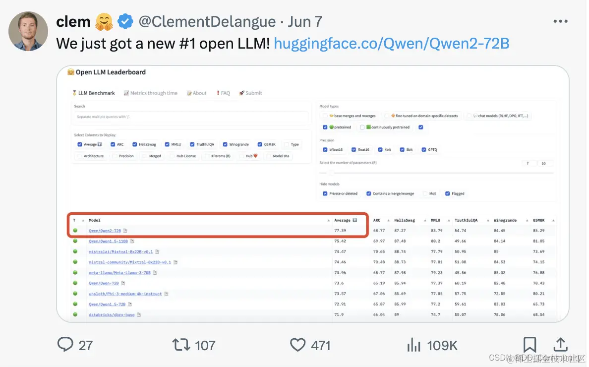Retweet using the 107 repost icon
The width and height of the screenshot is (589, 367).
[x=181, y=345]
